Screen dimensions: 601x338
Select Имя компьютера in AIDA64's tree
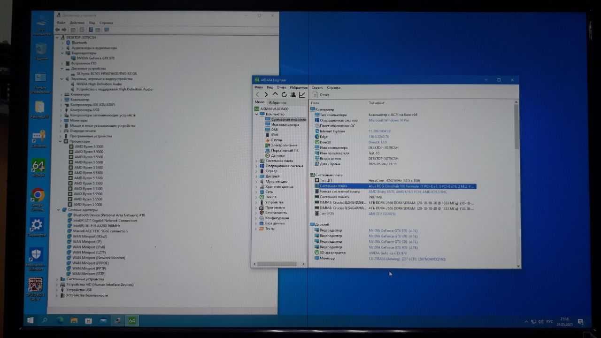coord(282,124)
